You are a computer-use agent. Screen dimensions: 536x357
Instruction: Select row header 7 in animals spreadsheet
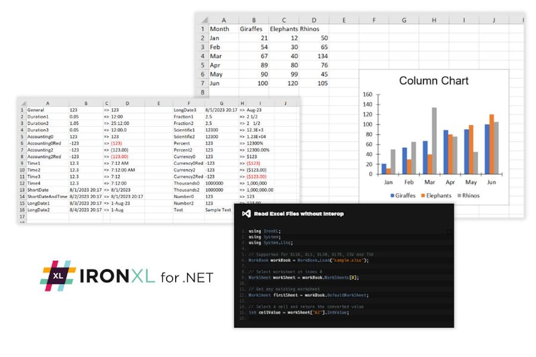[x=202, y=83]
